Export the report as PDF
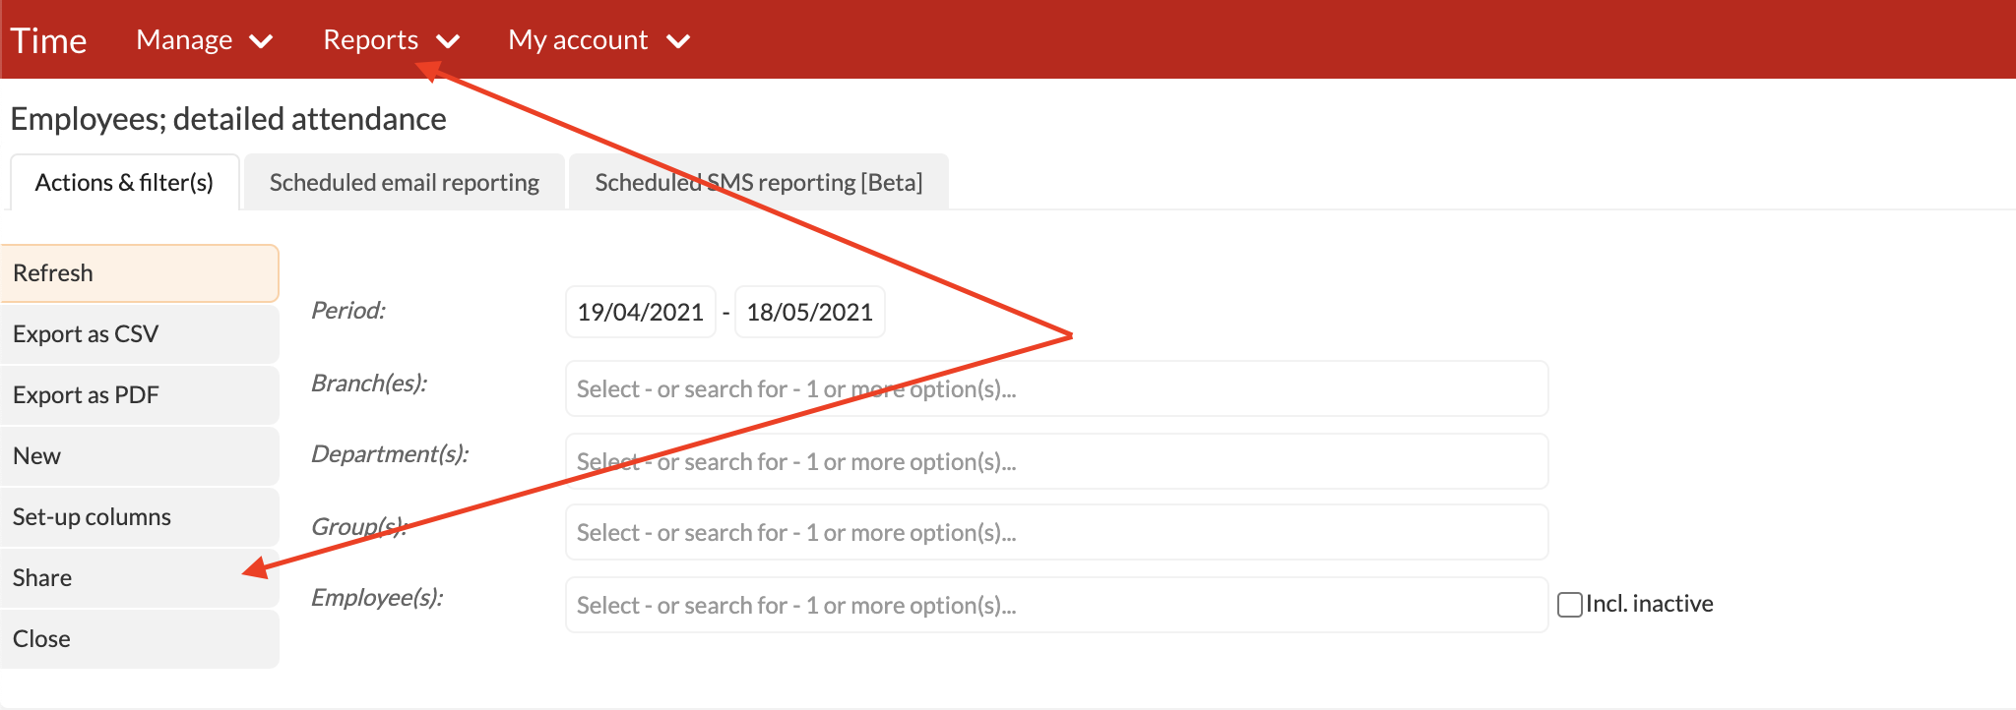Image resolution: width=2016 pixels, height=710 pixels. point(140,395)
